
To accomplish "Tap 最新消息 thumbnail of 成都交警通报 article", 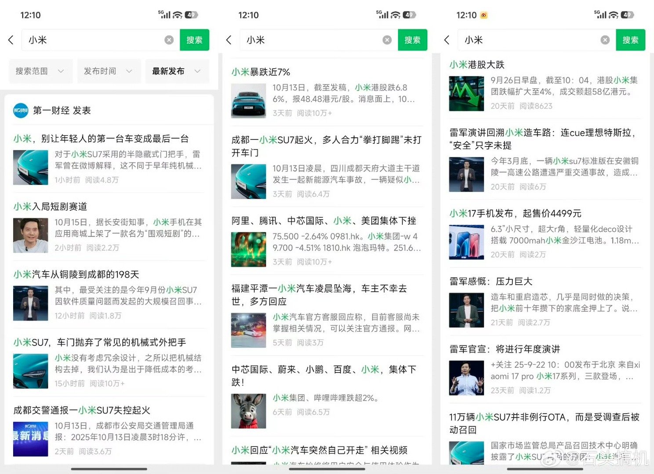I will click(31, 439).
